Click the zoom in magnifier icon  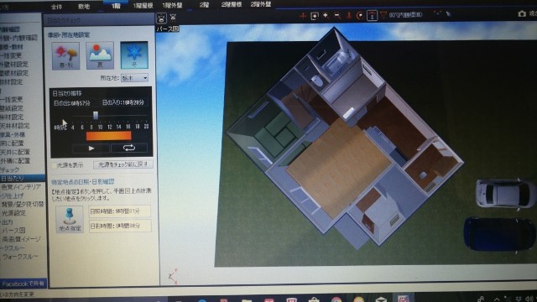point(326,15)
